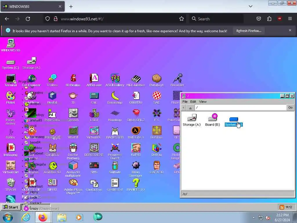Screen dimensions: 297x223
Task: Open the Recorder microphone icon
Action: click(177, 80)
